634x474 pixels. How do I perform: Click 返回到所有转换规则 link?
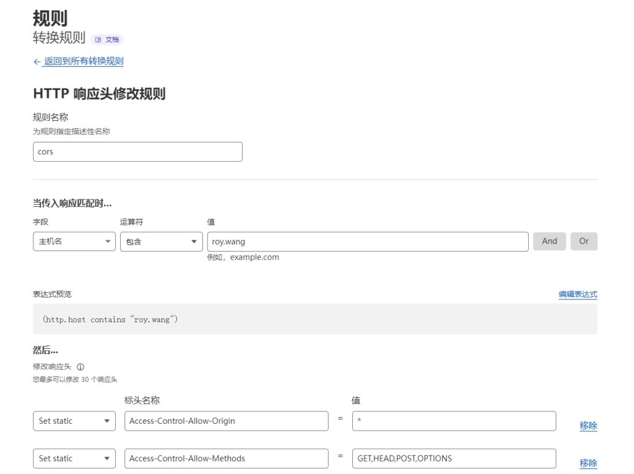coord(84,61)
